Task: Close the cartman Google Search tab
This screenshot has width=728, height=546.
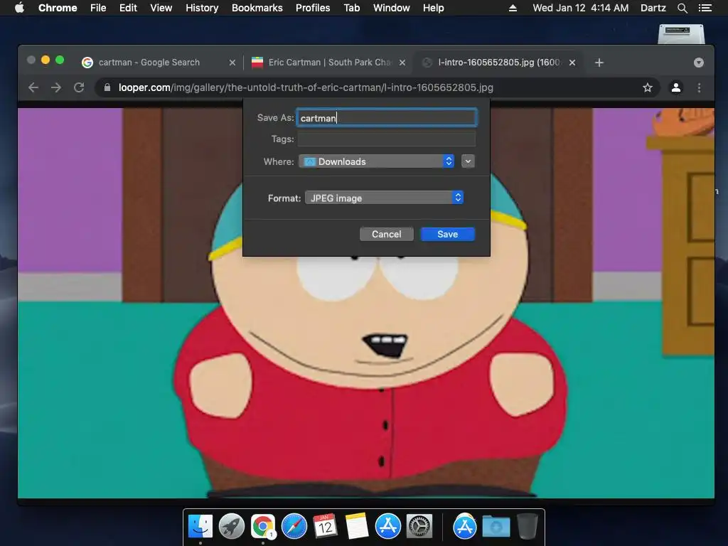Action: click(x=232, y=63)
